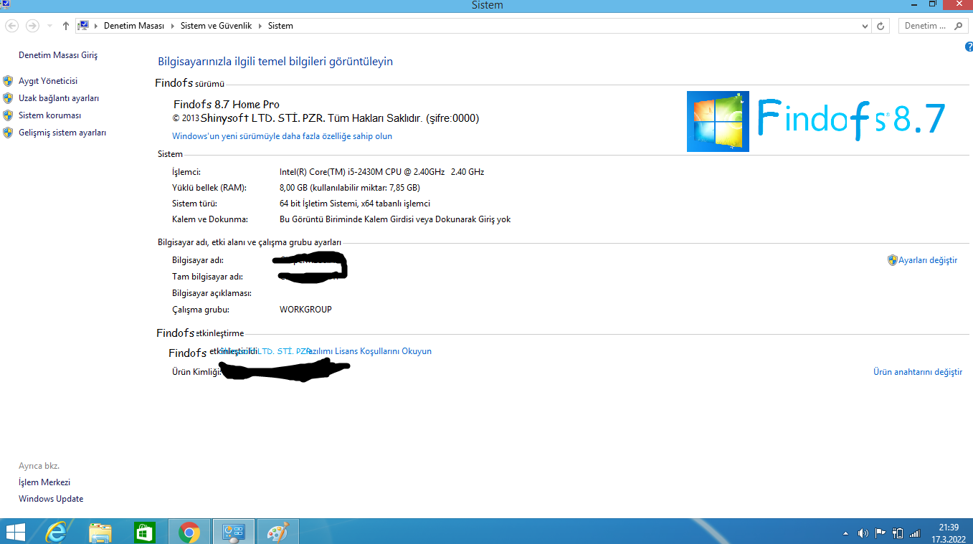Viewport: 973px width, 544px height.
Task: Open Denetim Masası Giriş
Action: [x=58, y=55]
